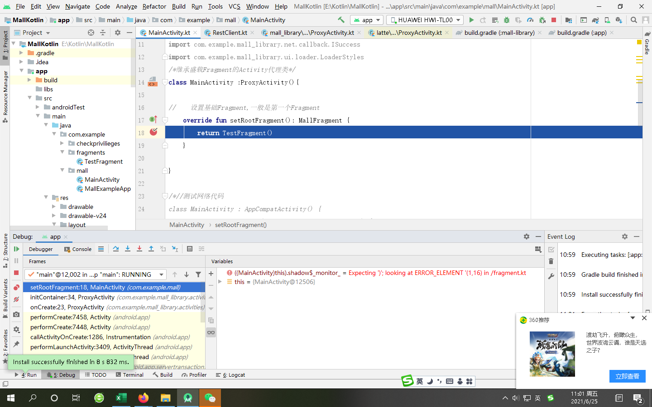Click Run to Cursor icon
This screenshot has height=407, width=652.
175,249
